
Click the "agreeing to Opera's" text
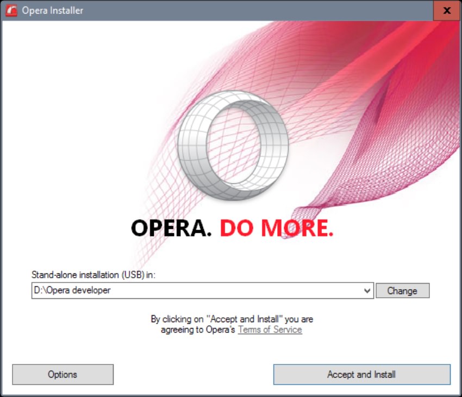198,330
